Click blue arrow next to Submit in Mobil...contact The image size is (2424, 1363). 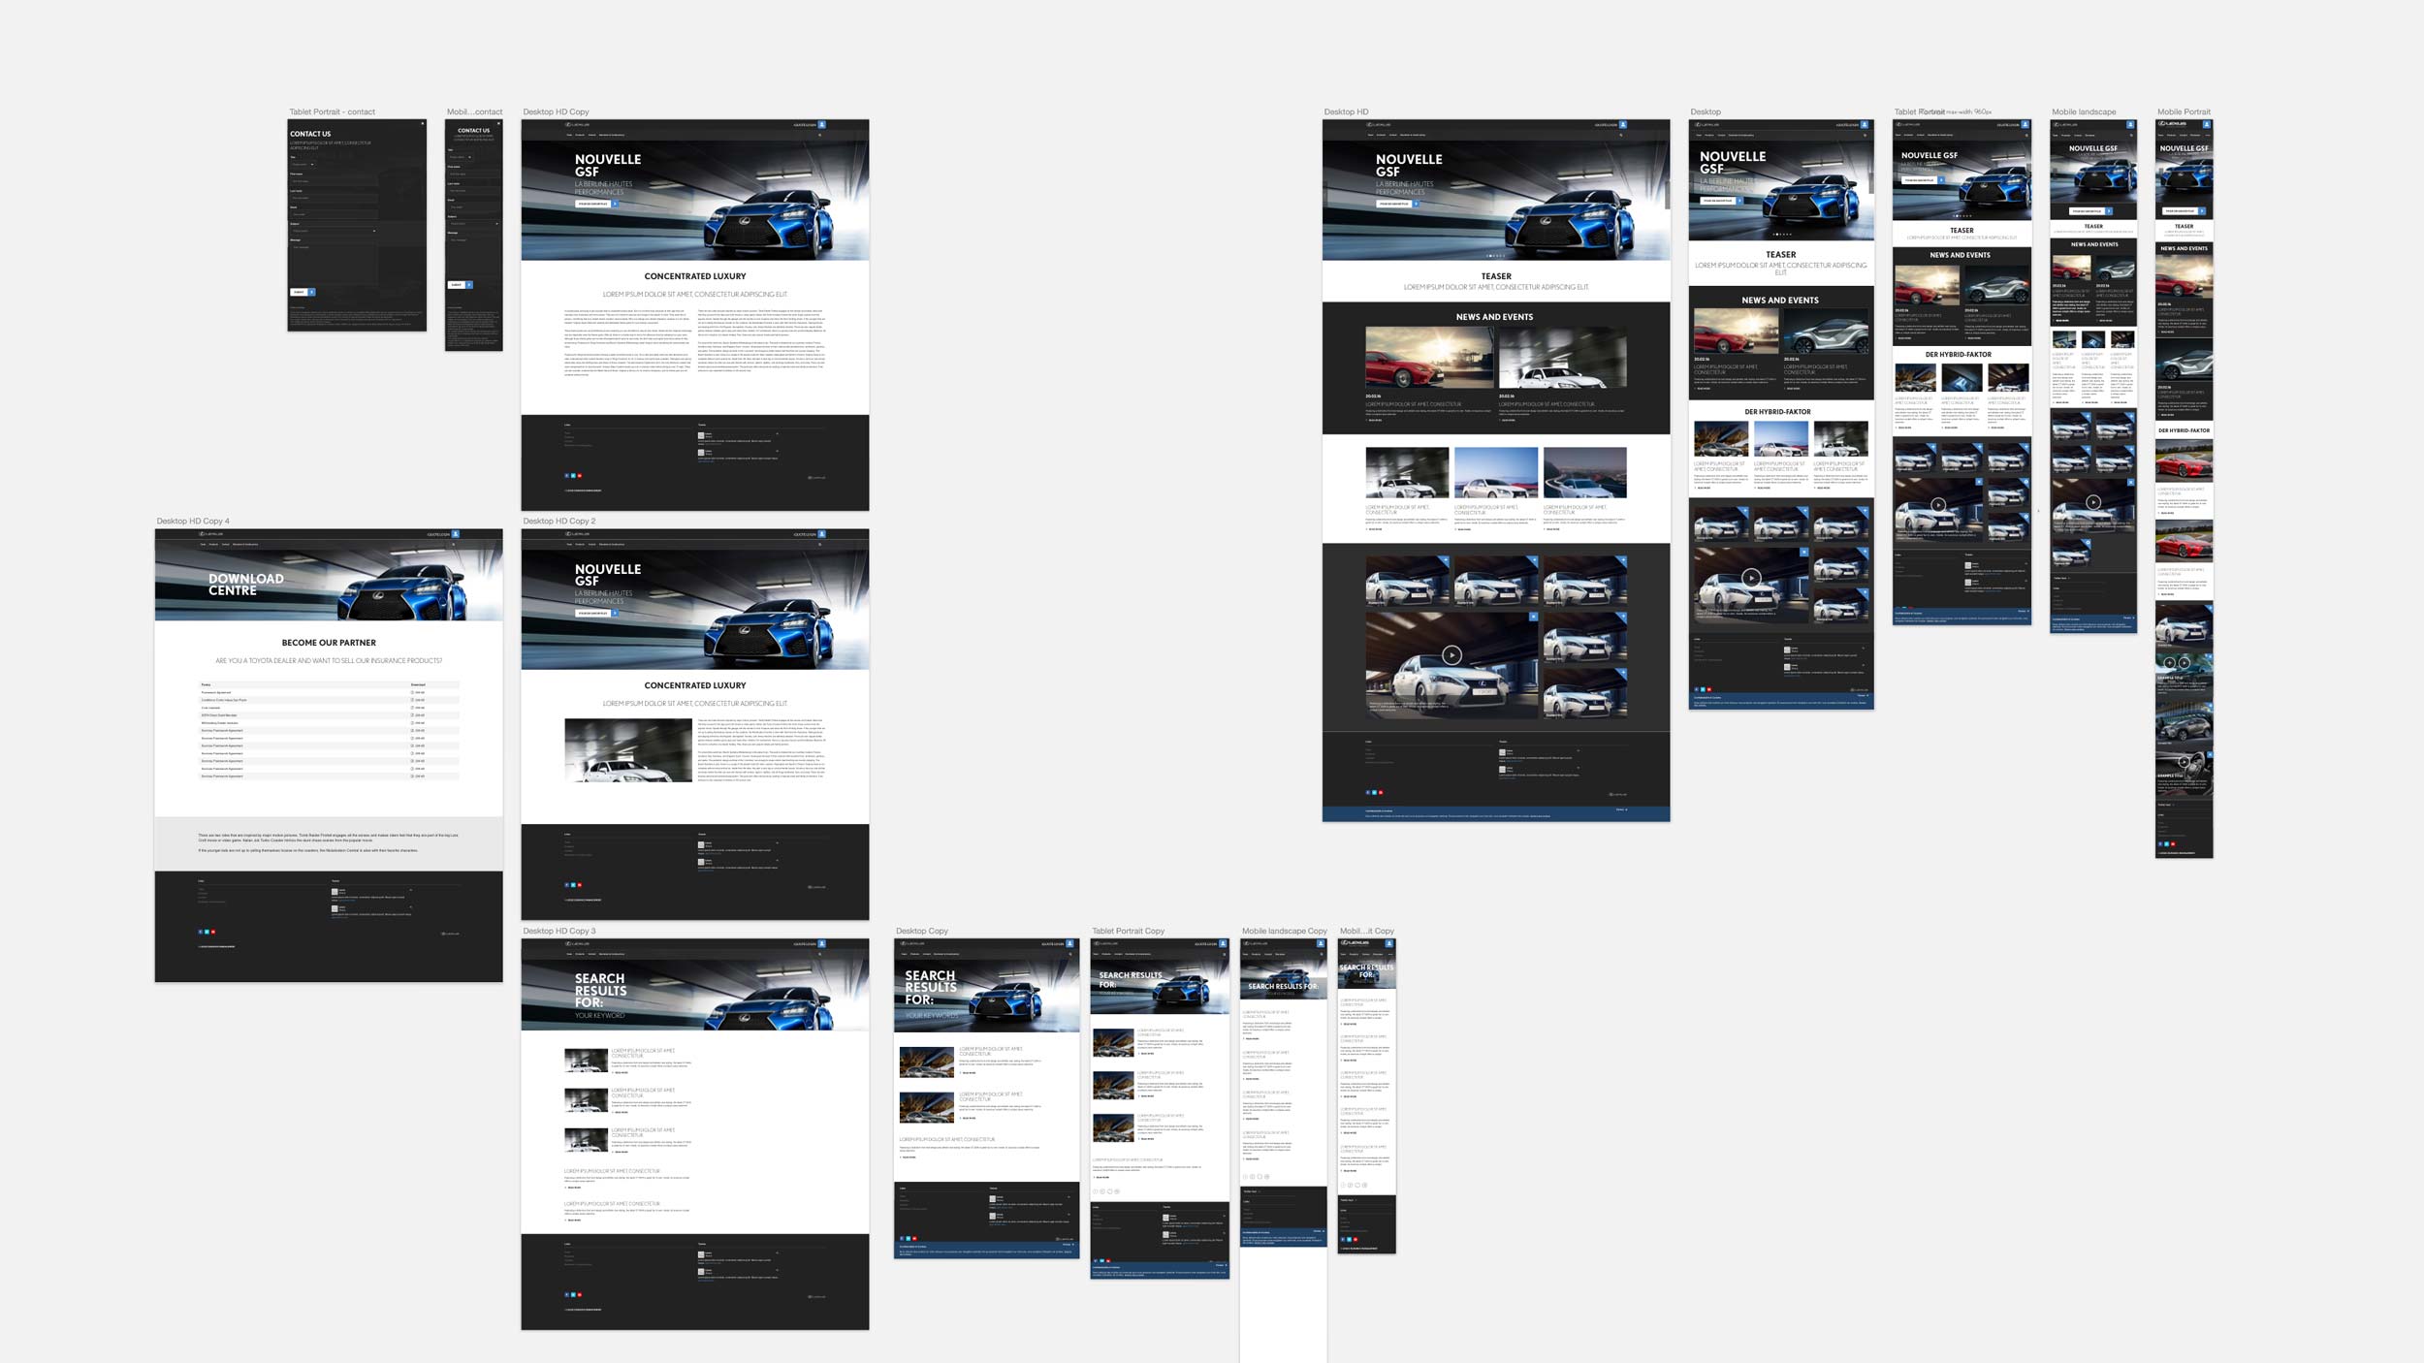(469, 285)
